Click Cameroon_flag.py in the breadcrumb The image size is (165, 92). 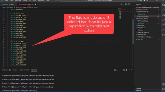21,7
